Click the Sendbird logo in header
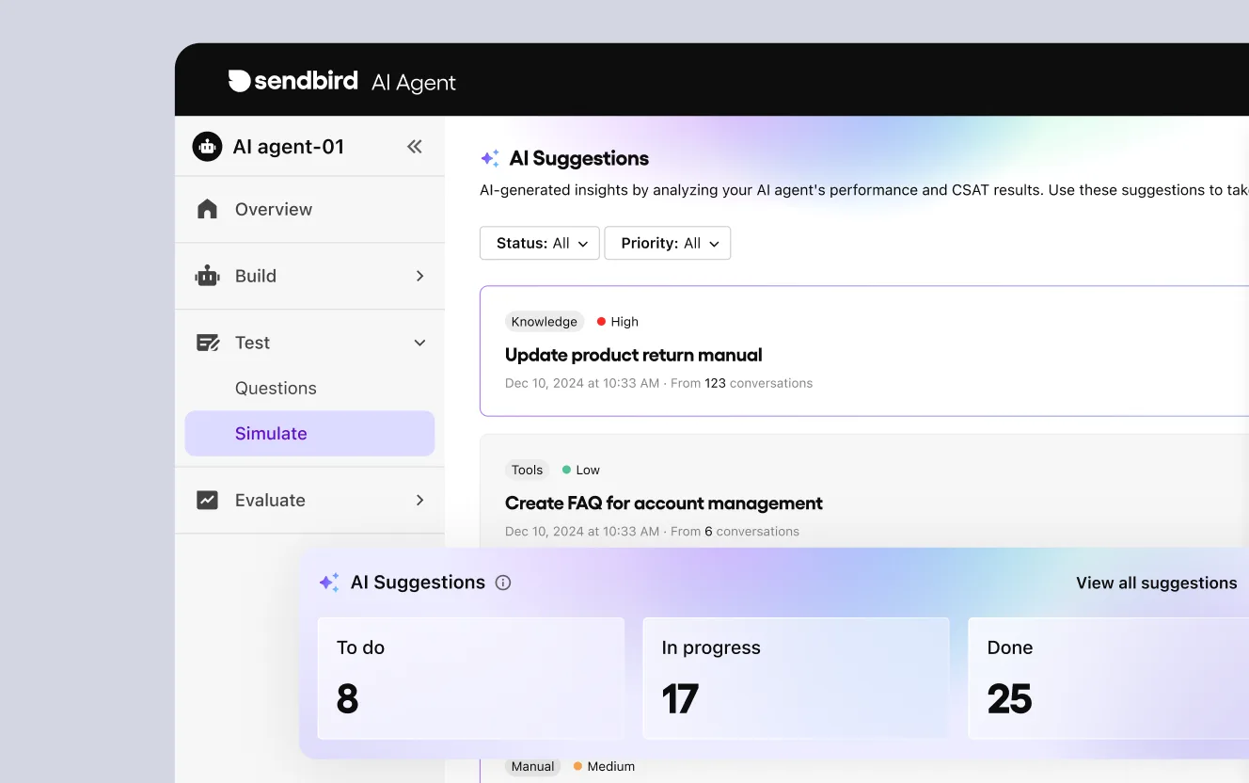 [292, 81]
